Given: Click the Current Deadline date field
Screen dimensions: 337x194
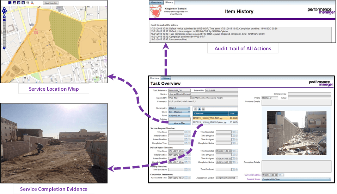Looking at the screenshot, I should click(270, 175).
